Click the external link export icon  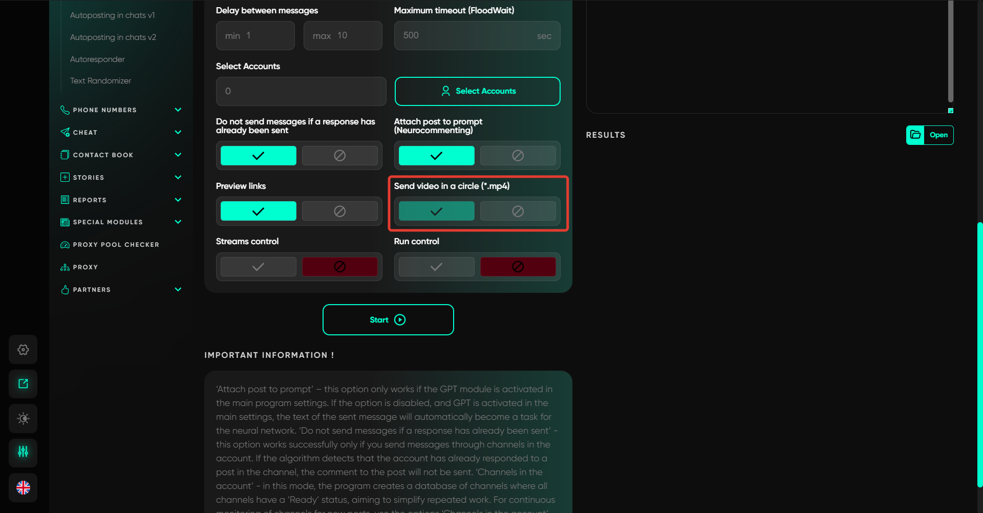(x=23, y=384)
